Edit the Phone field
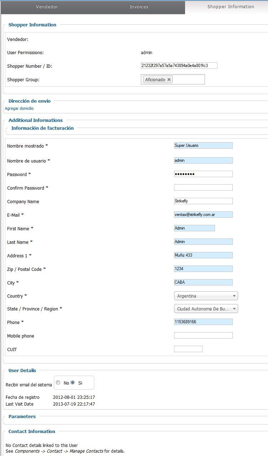 [x=203, y=322]
